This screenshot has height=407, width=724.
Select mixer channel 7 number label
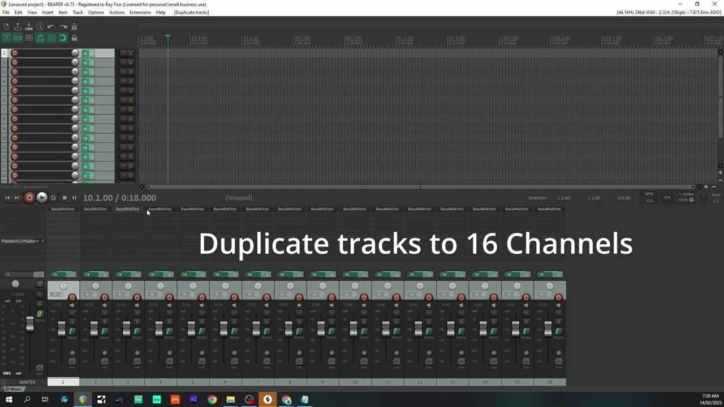click(257, 382)
